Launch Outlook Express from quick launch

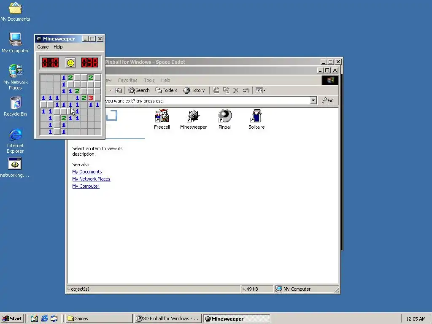tap(54, 319)
